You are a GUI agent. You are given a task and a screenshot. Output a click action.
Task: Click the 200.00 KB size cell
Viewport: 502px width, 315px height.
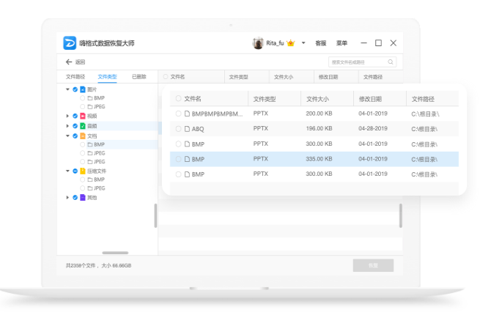(319, 114)
